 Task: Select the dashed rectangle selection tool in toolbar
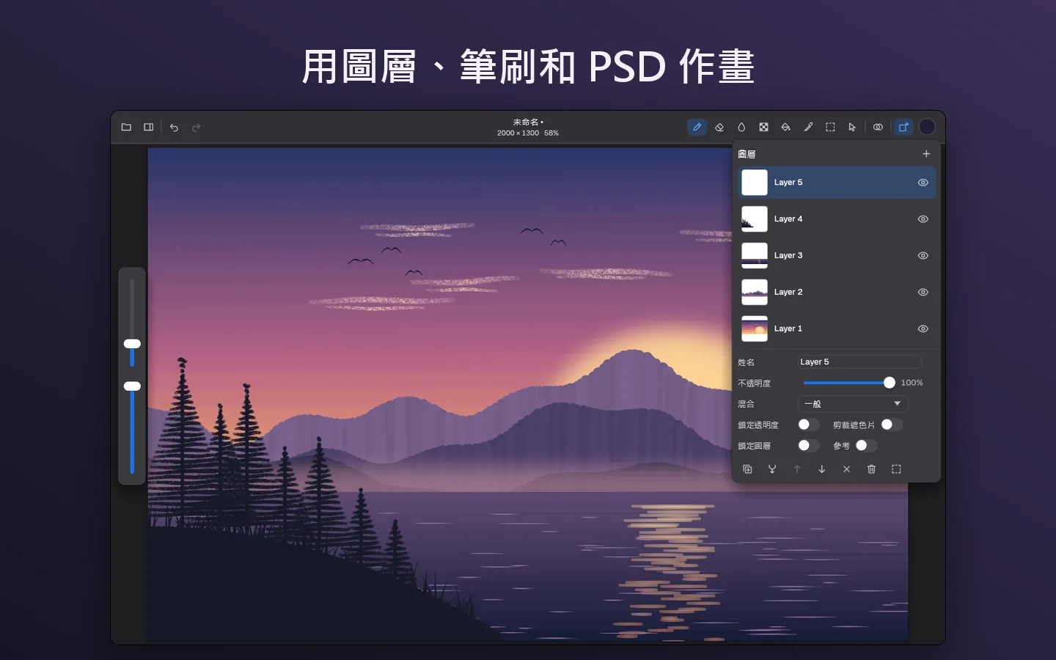coord(830,127)
